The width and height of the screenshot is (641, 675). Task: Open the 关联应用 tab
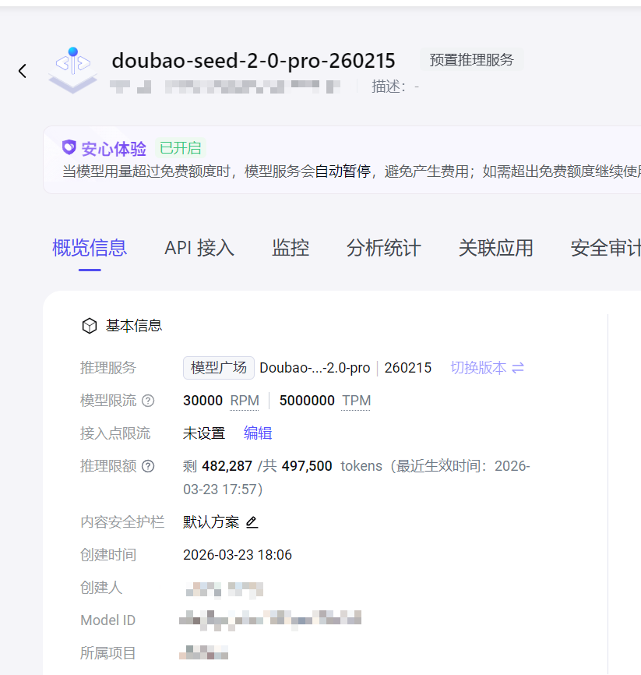coord(495,249)
